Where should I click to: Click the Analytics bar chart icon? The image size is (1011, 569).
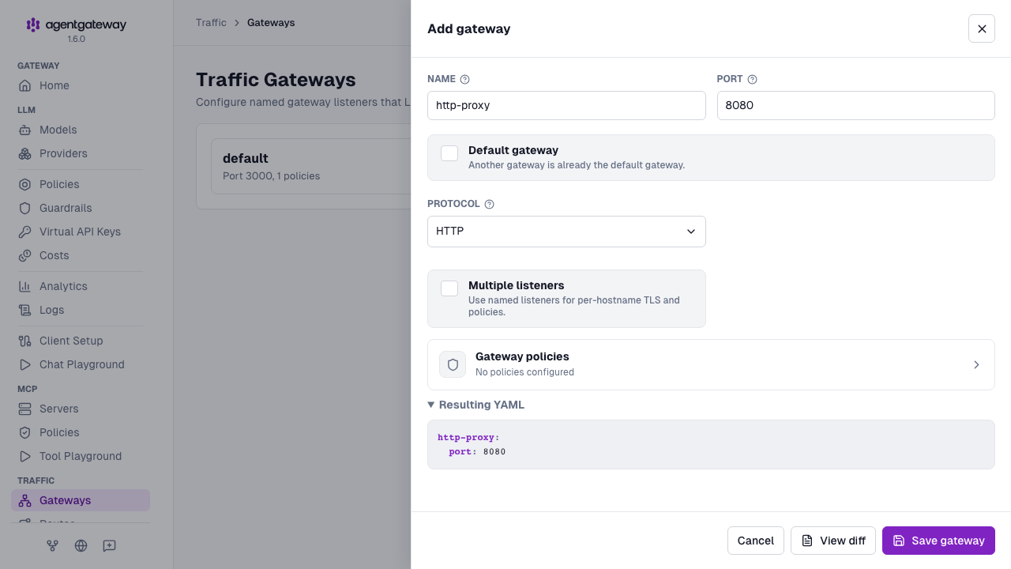click(25, 286)
